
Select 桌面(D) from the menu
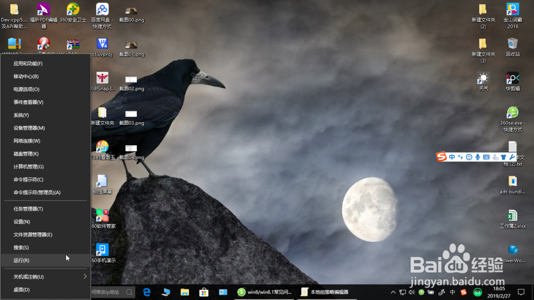pyautogui.click(x=45, y=290)
